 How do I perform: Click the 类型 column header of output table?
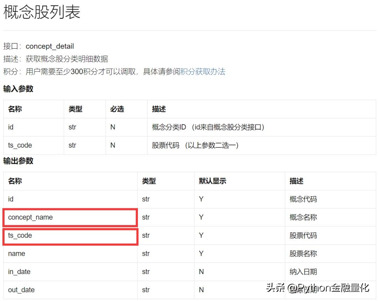[148, 181]
